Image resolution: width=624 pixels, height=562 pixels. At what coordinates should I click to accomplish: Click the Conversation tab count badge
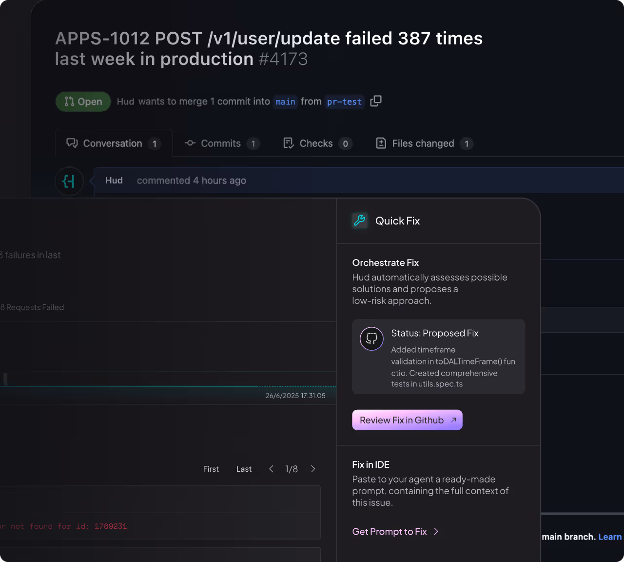pos(155,143)
